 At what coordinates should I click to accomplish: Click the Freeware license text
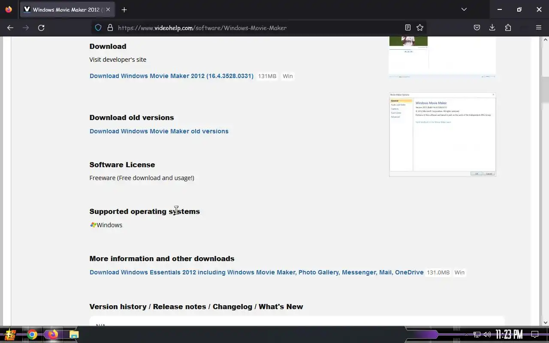(142, 178)
